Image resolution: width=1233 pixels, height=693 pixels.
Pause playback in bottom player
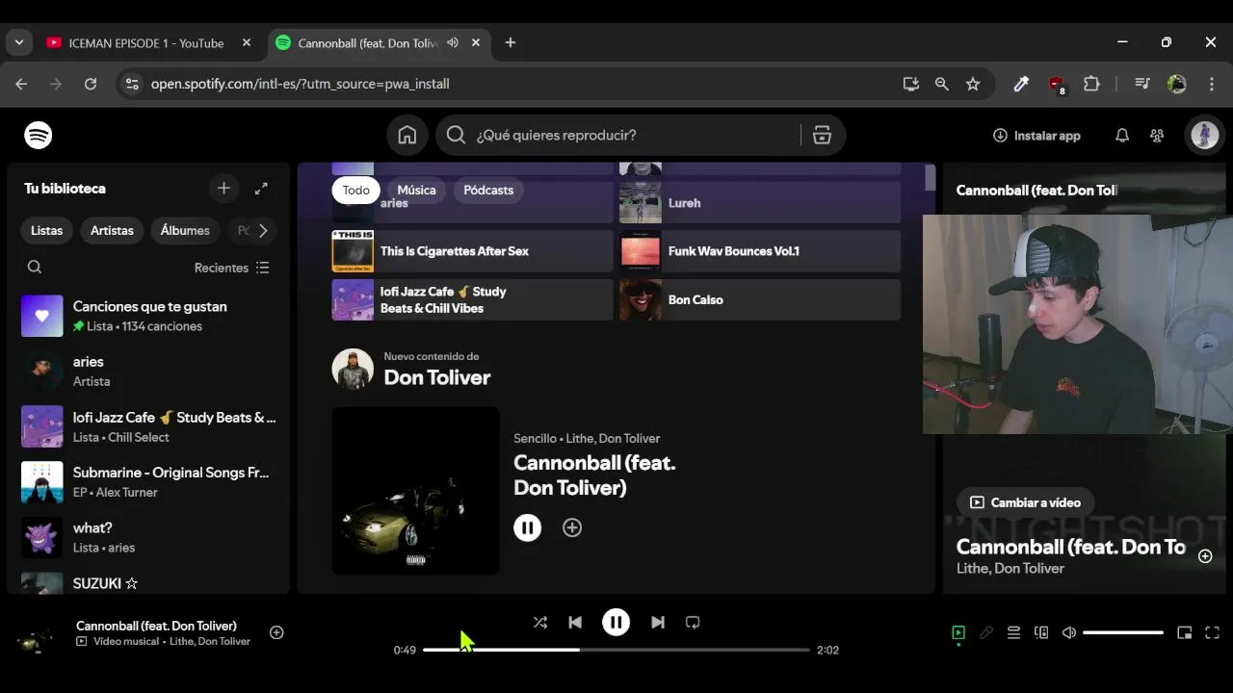pyautogui.click(x=616, y=623)
